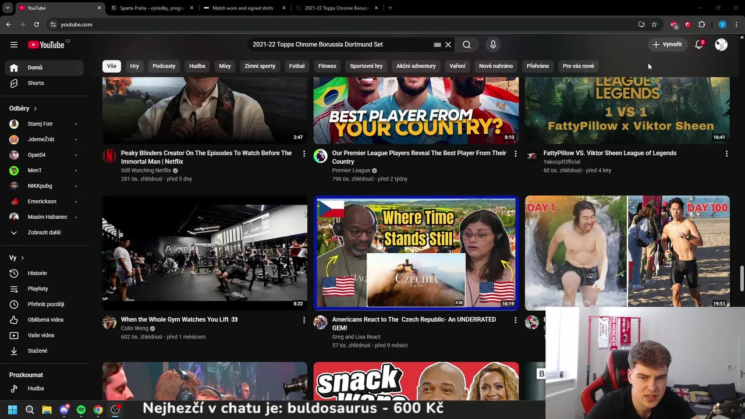Start voice search with microphone

(493, 44)
